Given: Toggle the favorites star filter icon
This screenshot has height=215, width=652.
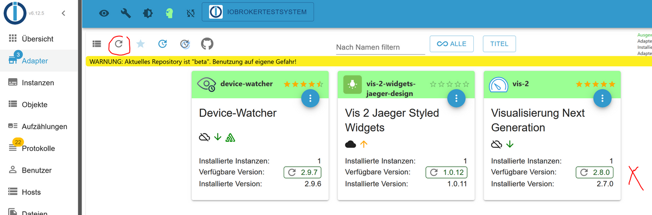Looking at the screenshot, I should pyautogui.click(x=140, y=44).
